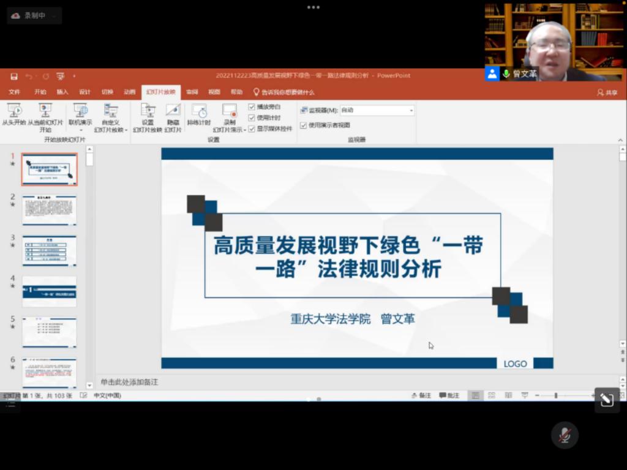Screen dimensions: 627x470
Task: Click the 共享 (Share) button
Action: (607, 92)
